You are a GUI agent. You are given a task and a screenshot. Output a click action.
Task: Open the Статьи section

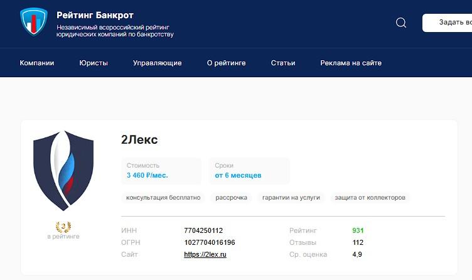click(283, 63)
